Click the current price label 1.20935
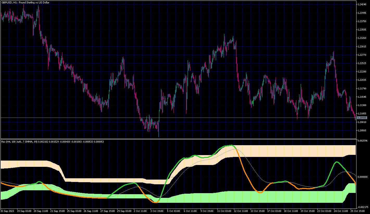This screenshot has height=214, width=370. click(362, 118)
